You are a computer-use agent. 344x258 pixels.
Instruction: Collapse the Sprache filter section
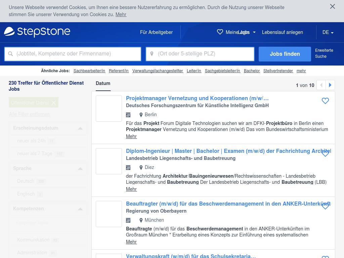80,169
